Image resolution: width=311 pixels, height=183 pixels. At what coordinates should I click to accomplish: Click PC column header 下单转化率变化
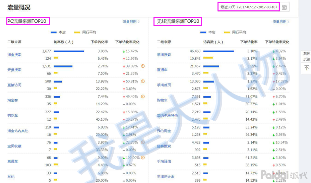(x=127, y=42)
